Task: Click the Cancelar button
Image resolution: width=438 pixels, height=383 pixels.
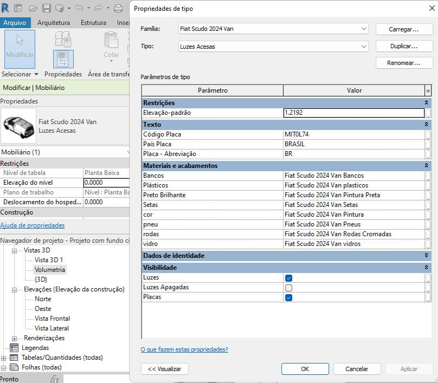Action: [357, 369]
